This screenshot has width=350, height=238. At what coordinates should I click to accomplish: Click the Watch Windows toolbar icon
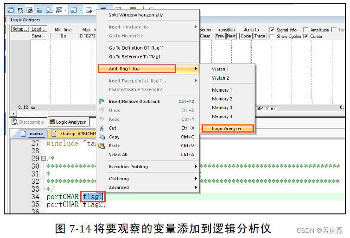pos(59,10)
